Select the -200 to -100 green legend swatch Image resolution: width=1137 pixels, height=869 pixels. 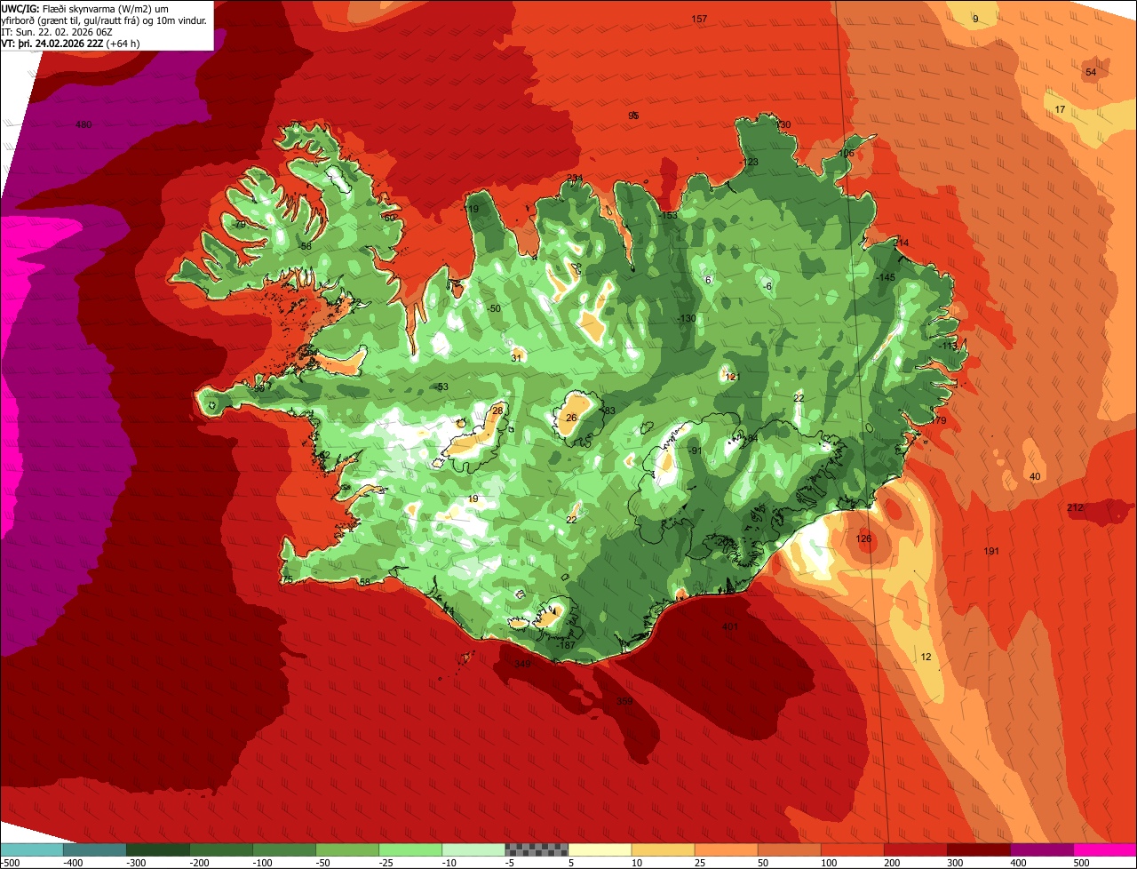[221, 849]
